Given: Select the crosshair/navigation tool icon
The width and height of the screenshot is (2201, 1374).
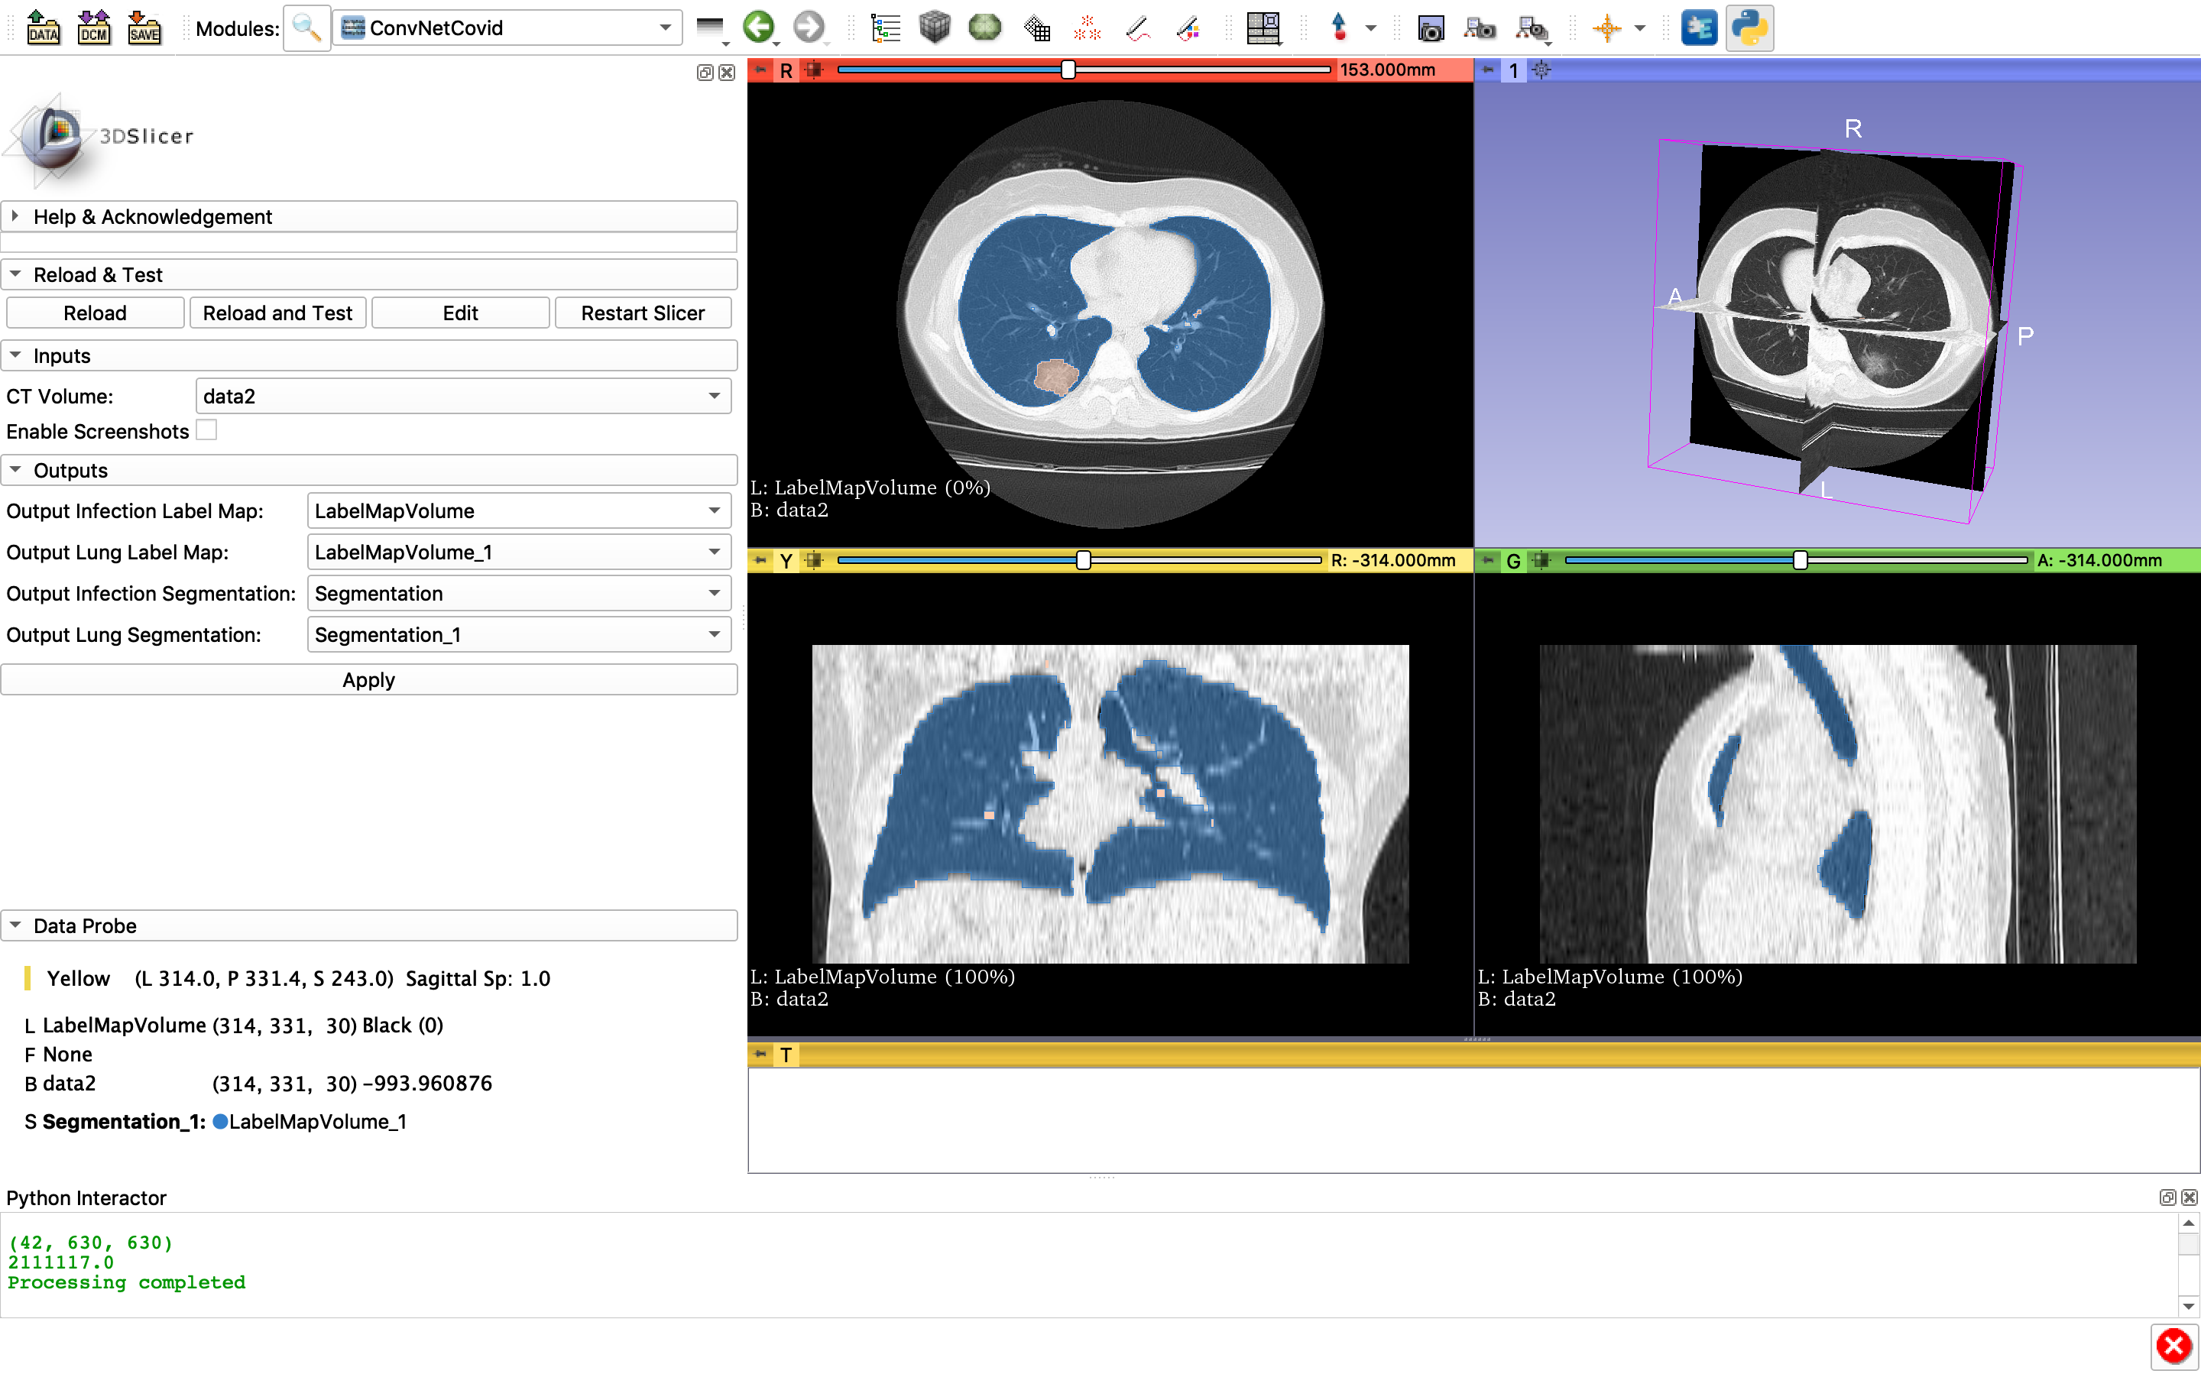Looking at the screenshot, I should 1604,28.
